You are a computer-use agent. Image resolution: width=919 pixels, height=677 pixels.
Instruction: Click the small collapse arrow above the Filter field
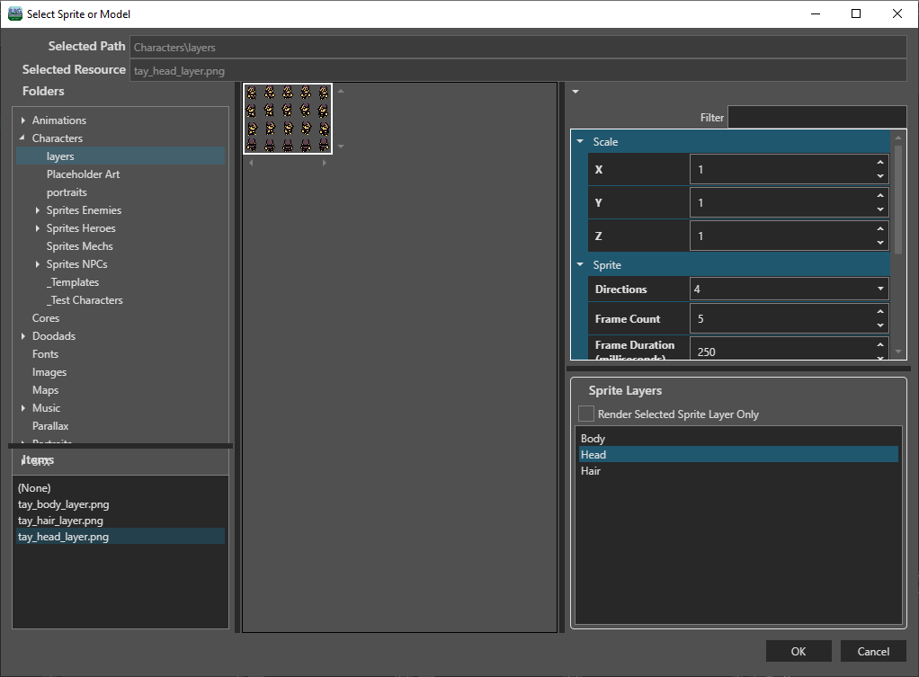pyautogui.click(x=575, y=91)
